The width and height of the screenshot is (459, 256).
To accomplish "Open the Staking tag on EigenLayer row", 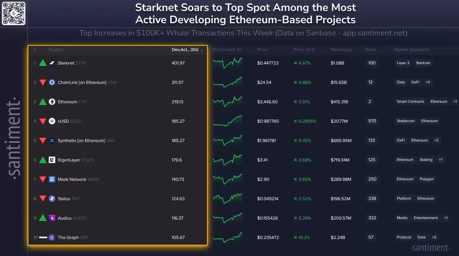I will click(426, 160).
